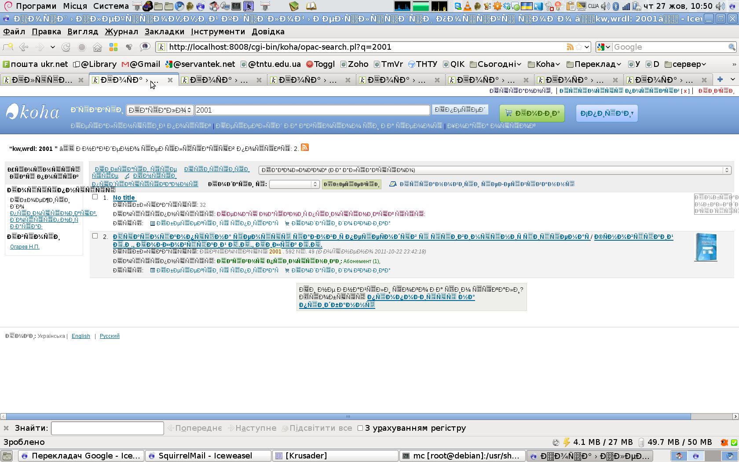
Task: Open the Інструменти menu
Action: tap(218, 32)
